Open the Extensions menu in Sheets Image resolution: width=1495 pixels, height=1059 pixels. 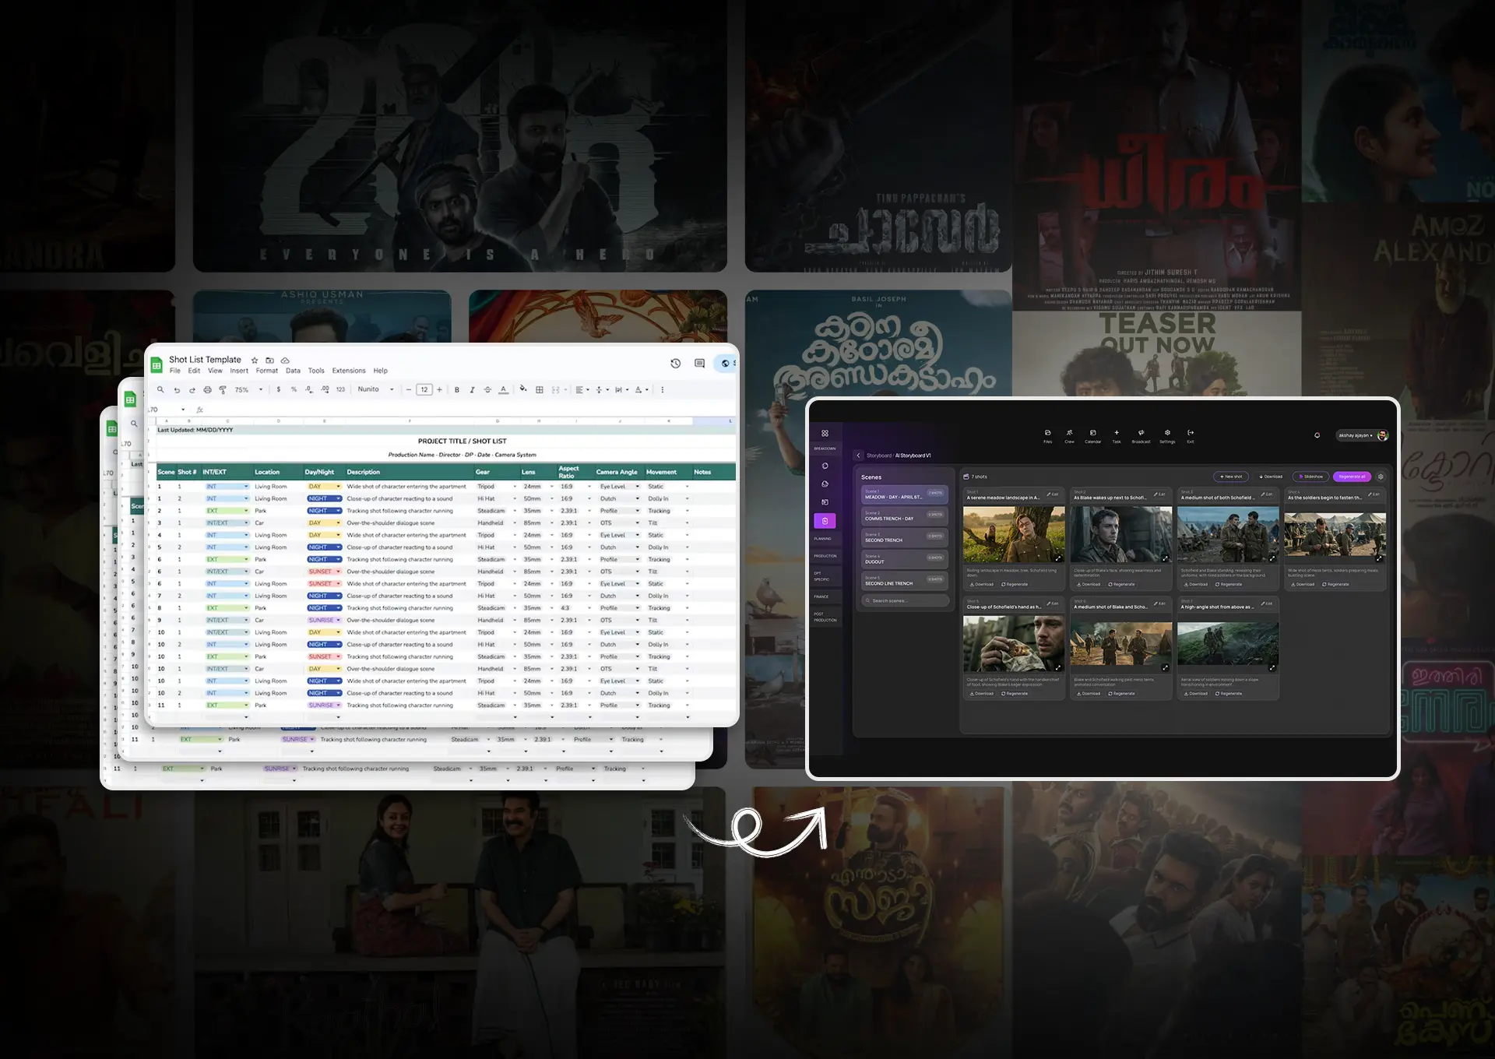coord(349,371)
